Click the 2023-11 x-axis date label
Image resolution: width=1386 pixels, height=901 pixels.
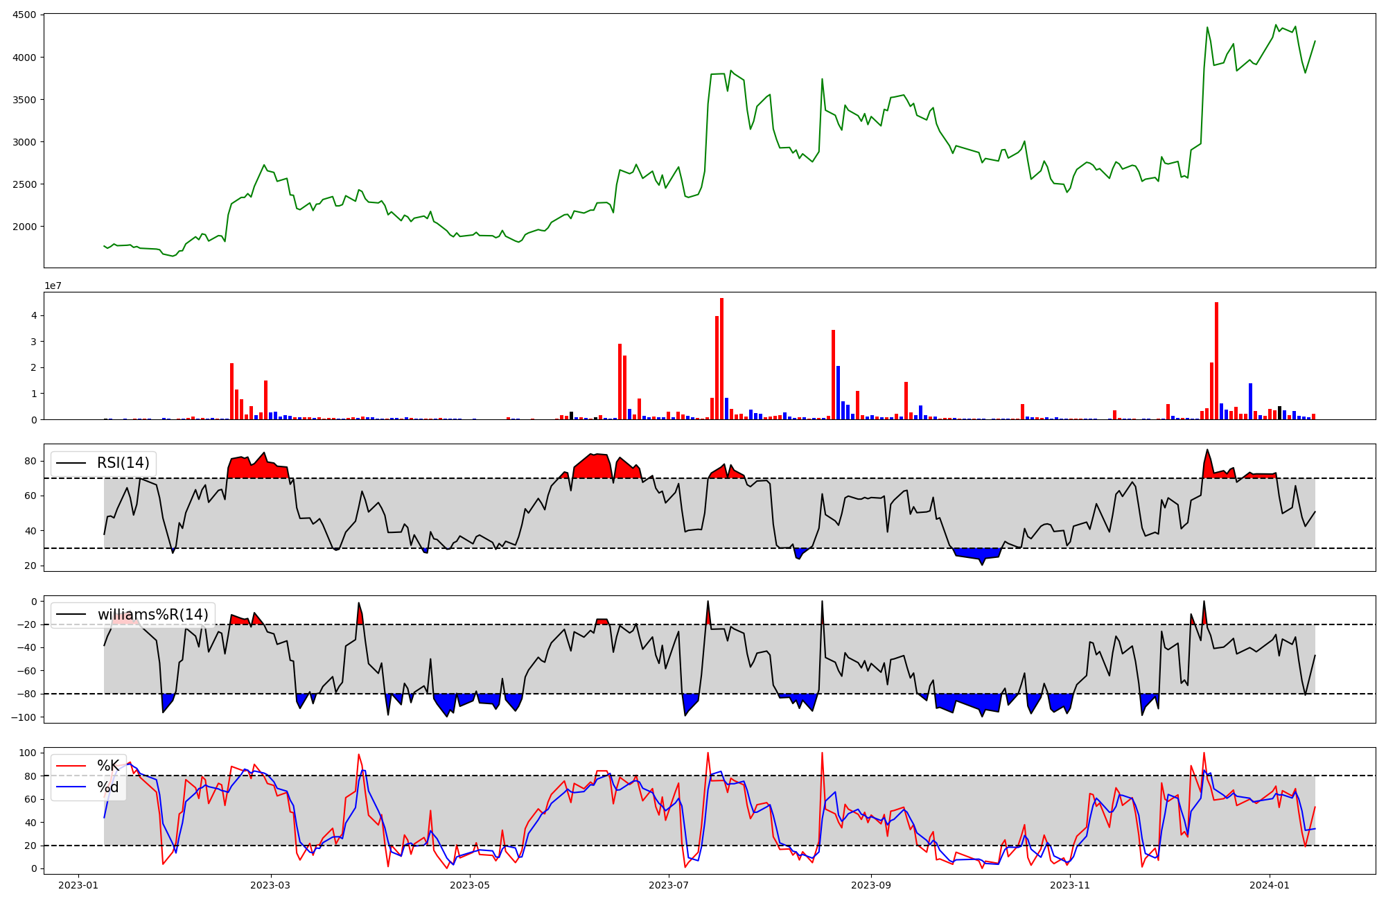tap(1070, 885)
